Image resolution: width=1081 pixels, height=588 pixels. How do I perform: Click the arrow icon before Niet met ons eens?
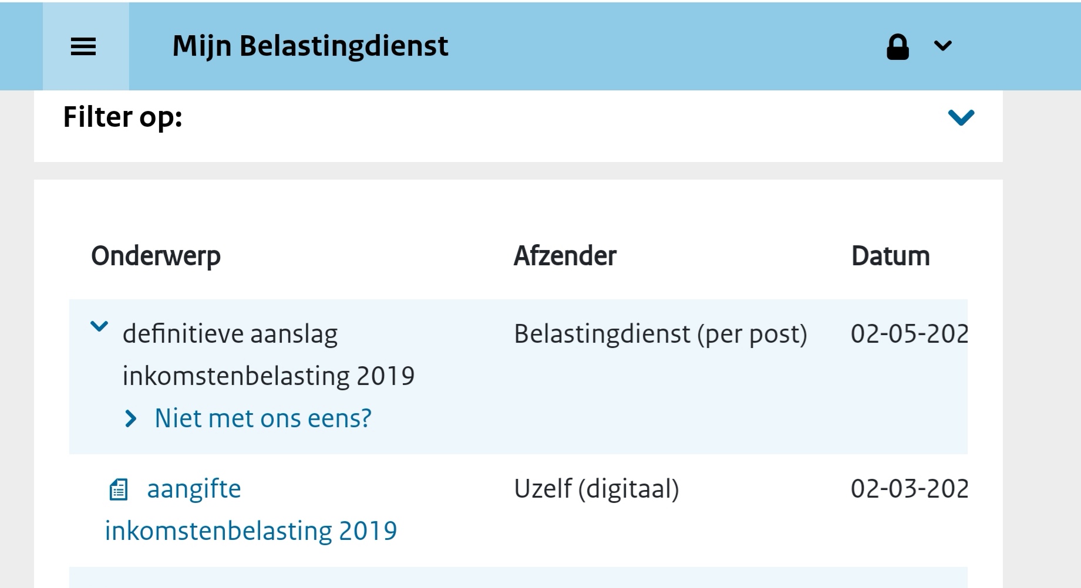click(131, 419)
